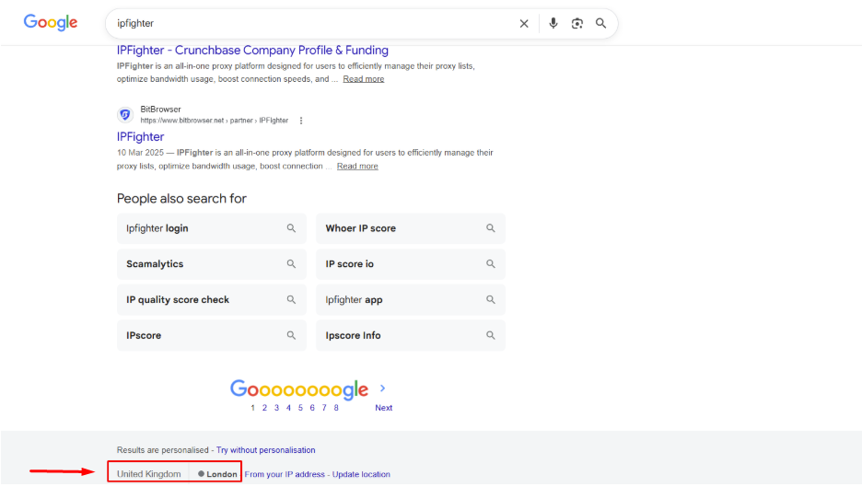The width and height of the screenshot is (862, 487).
Task: Click the Google logo in the header
Action: pos(50,22)
